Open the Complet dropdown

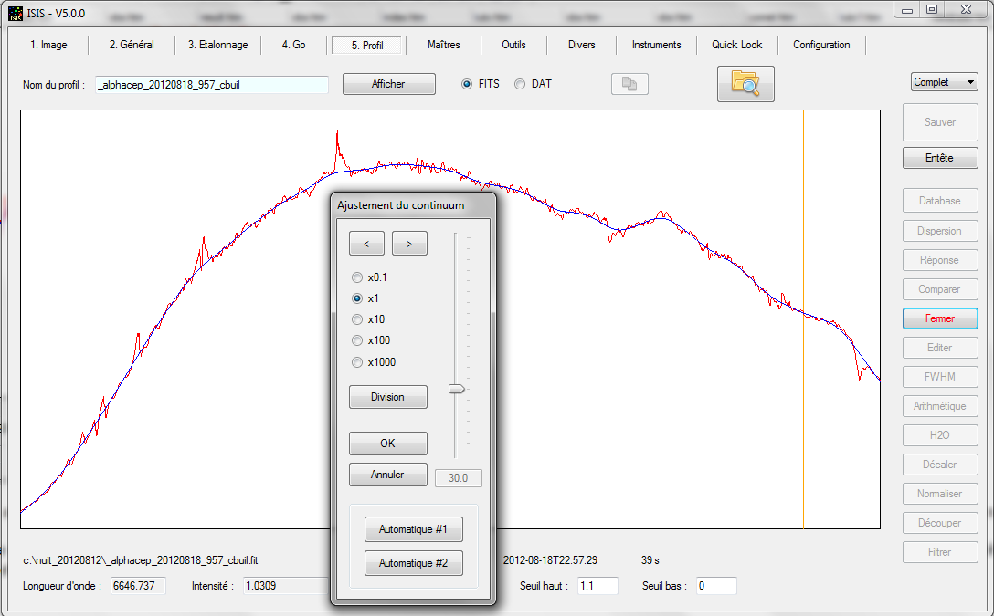click(944, 81)
